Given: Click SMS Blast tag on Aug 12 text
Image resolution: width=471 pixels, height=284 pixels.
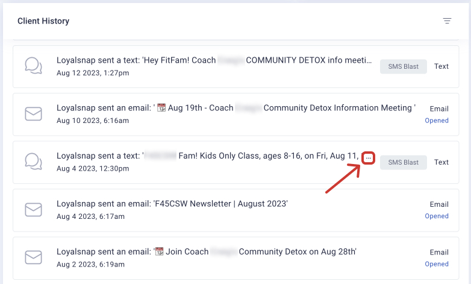Looking at the screenshot, I should [403, 66].
